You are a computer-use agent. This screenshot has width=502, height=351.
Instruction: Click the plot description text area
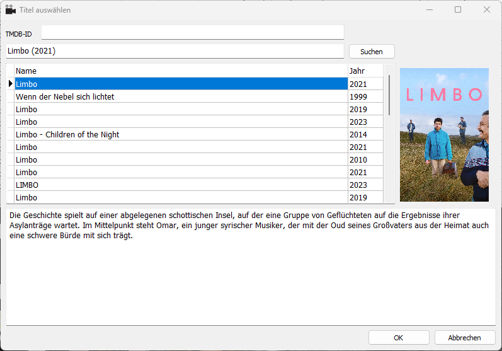pos(251,267)
